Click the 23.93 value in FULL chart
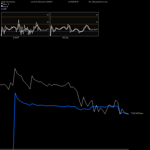The height and width of the screenshot is (150, 150). point(94,30)
